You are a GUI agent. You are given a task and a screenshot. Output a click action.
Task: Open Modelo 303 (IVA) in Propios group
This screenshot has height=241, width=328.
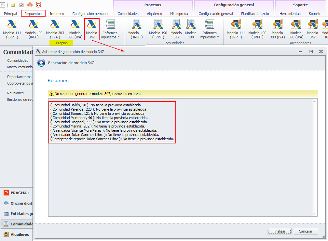coord(55,29)
